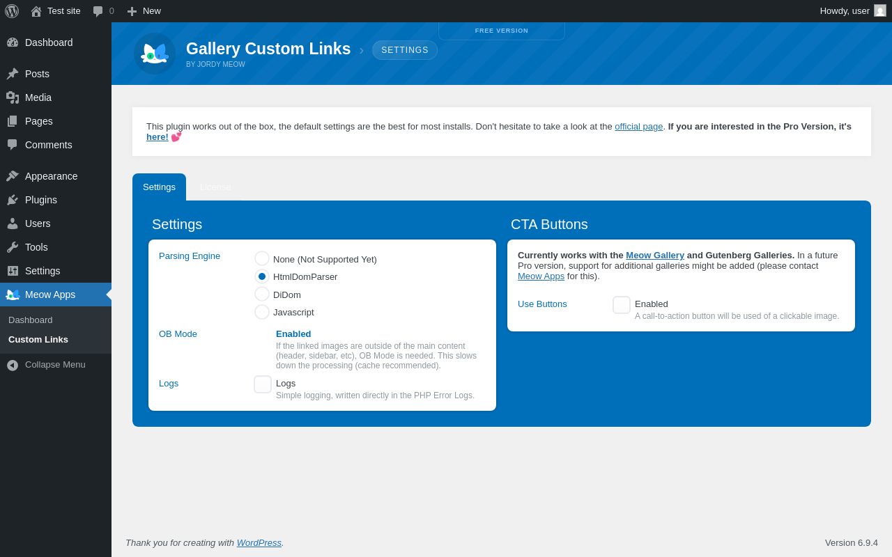Open the New content dropdown
The height and width of the screenshot is (557, 892).
click(144, 11)
